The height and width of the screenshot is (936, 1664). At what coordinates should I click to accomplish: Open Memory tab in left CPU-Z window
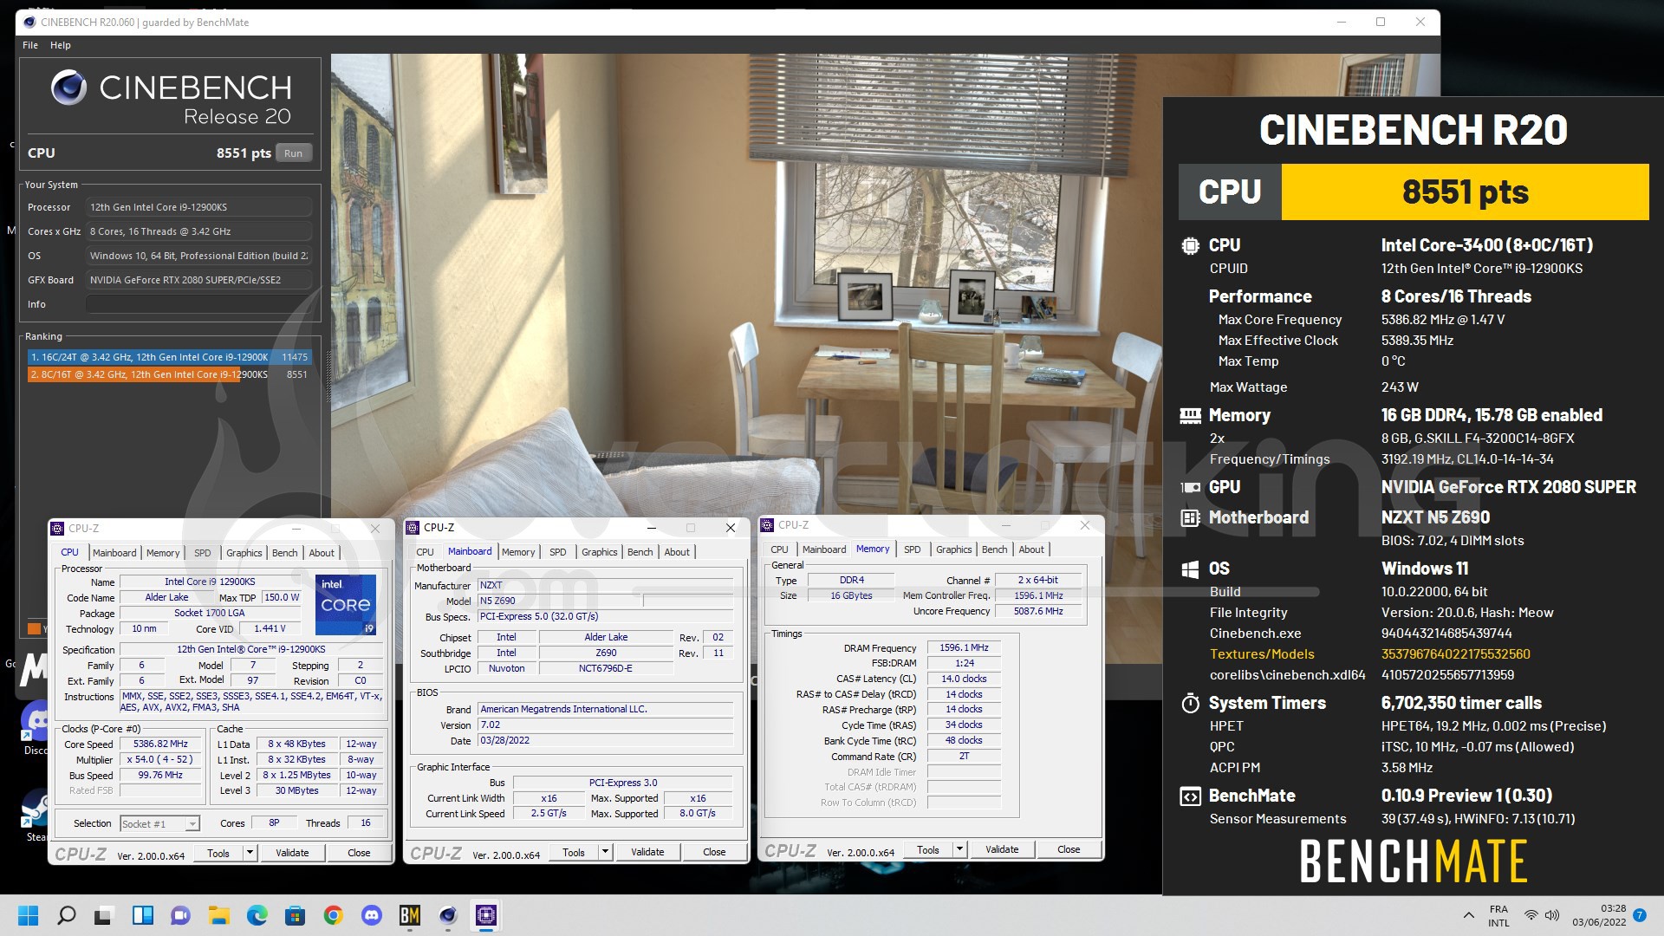tap(163, 553)
